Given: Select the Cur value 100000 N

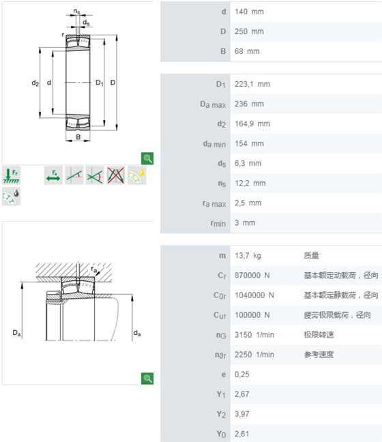Looking at the screenshot, I should click(252, 315).
